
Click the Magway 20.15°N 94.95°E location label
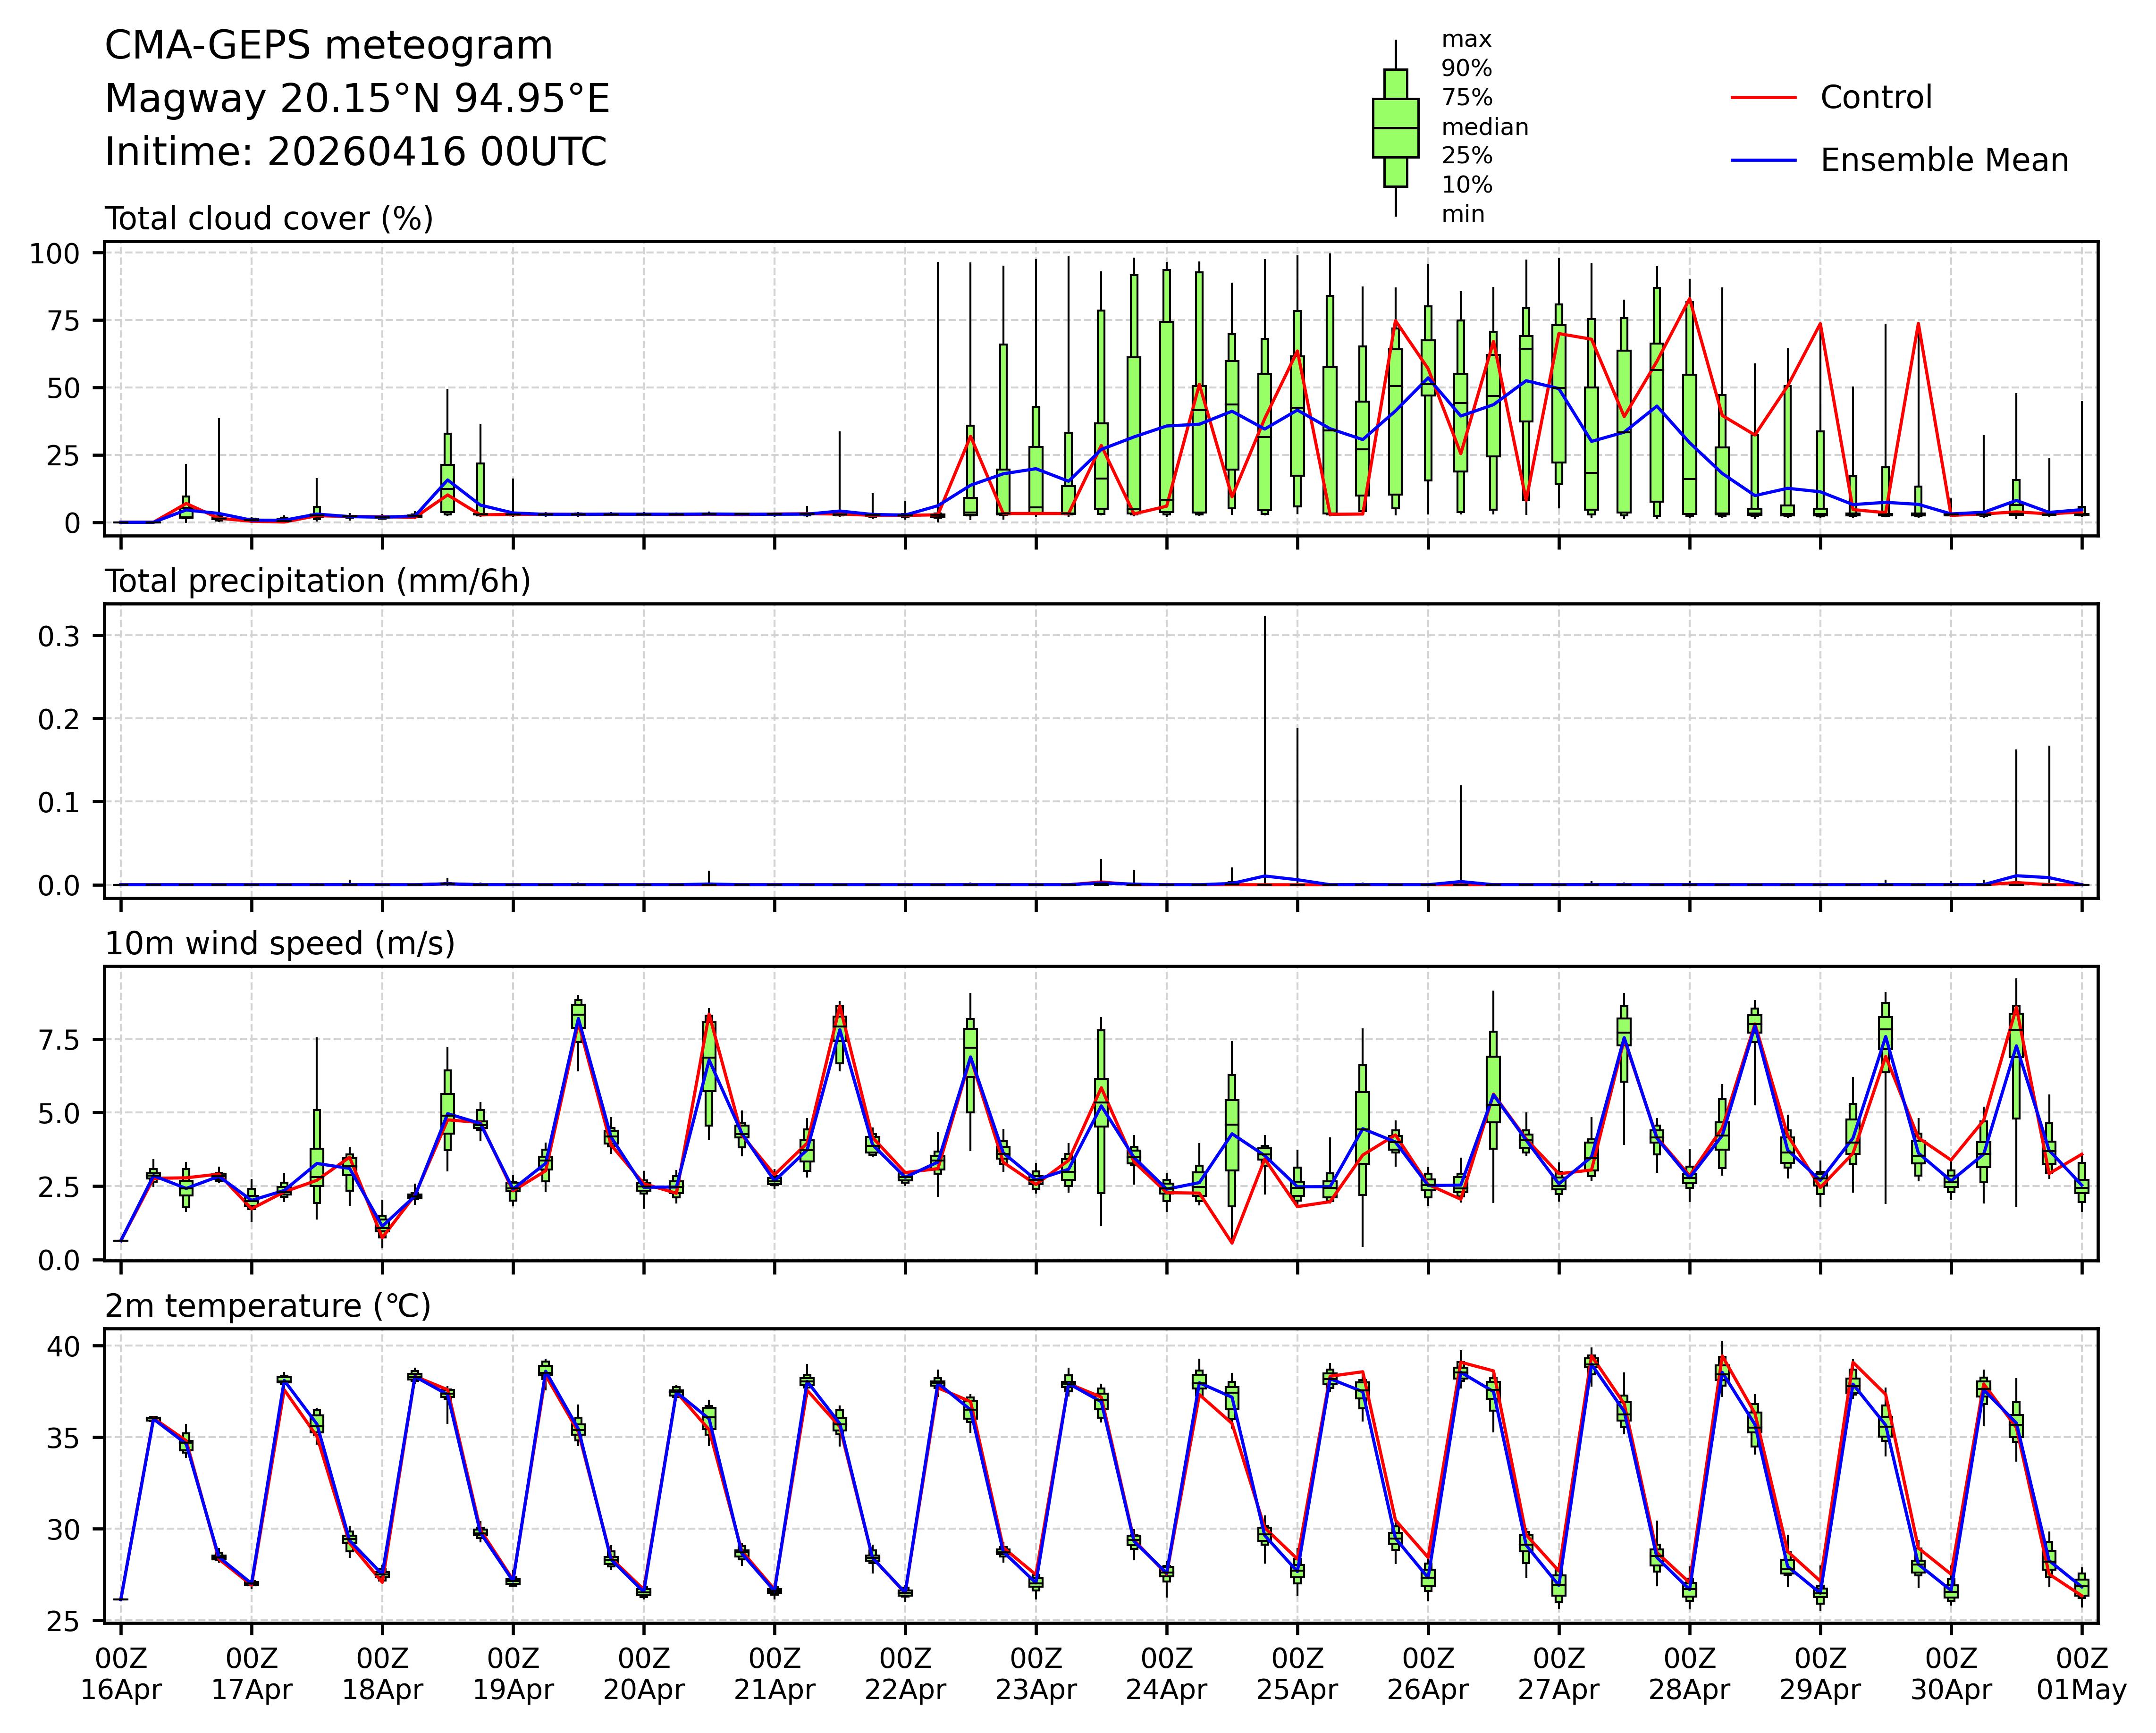357,99
